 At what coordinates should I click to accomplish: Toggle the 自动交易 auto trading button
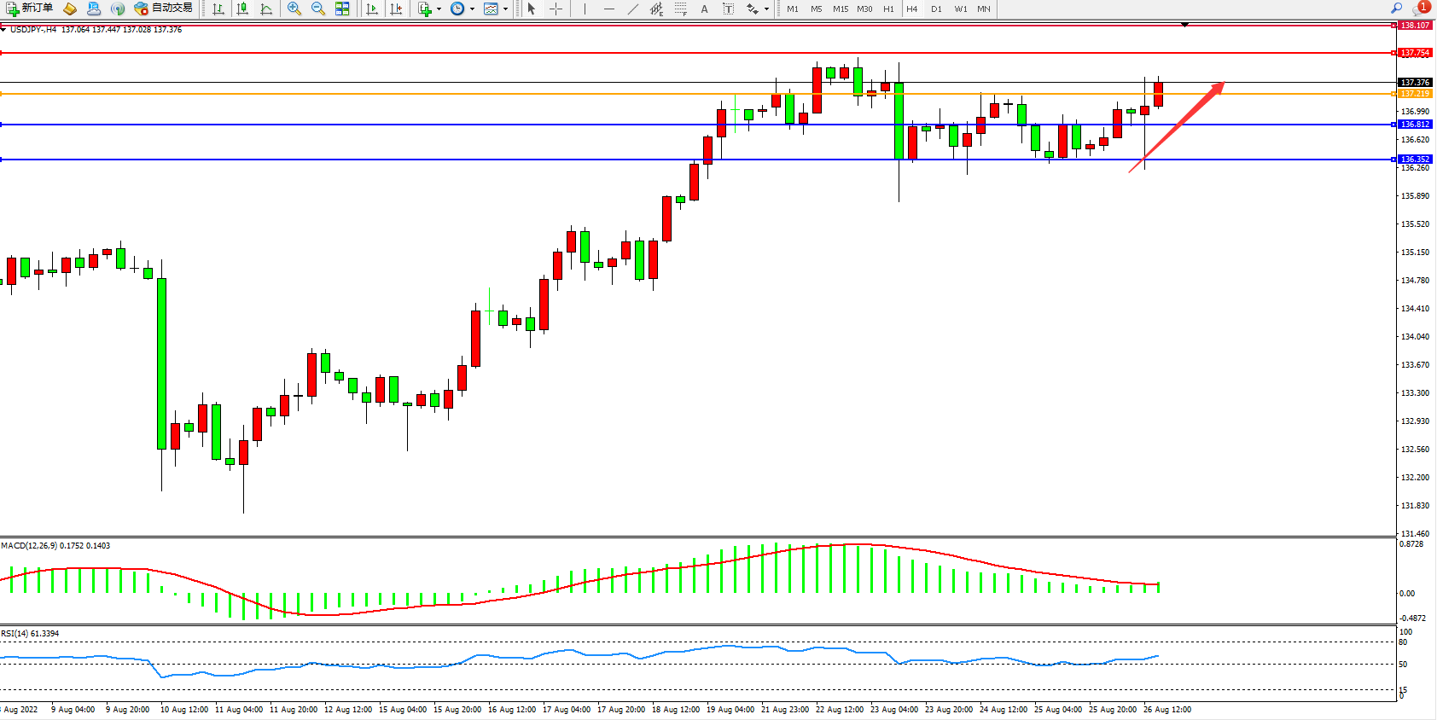164,9
